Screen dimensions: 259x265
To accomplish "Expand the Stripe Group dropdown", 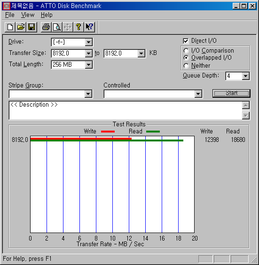I will coord(88,94).
